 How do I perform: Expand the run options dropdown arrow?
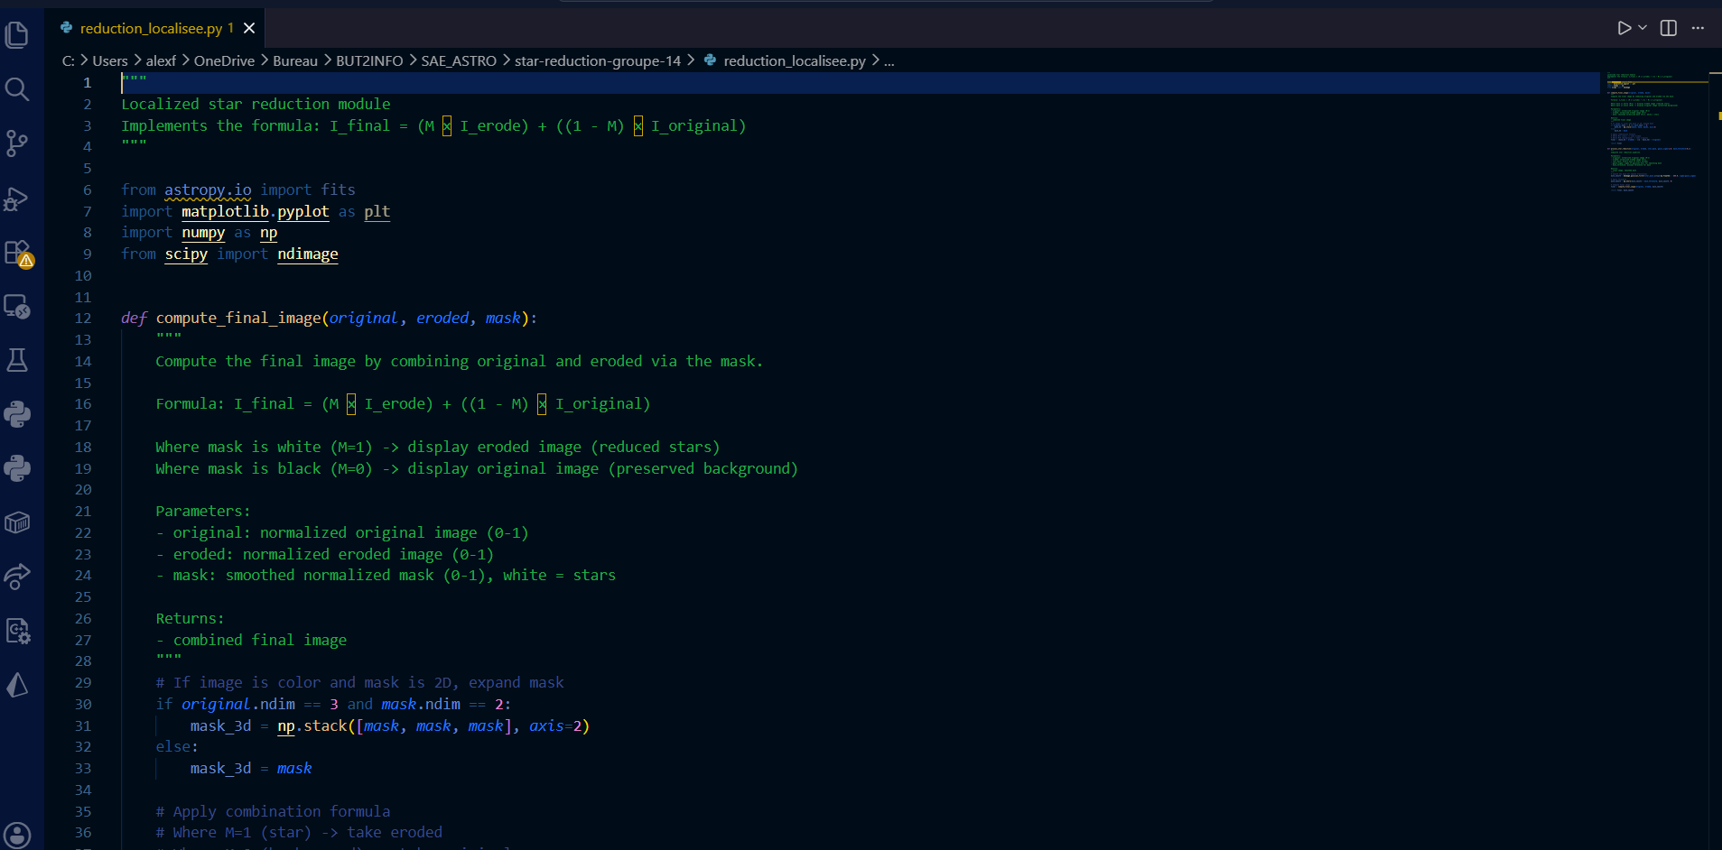point(1643,28)
